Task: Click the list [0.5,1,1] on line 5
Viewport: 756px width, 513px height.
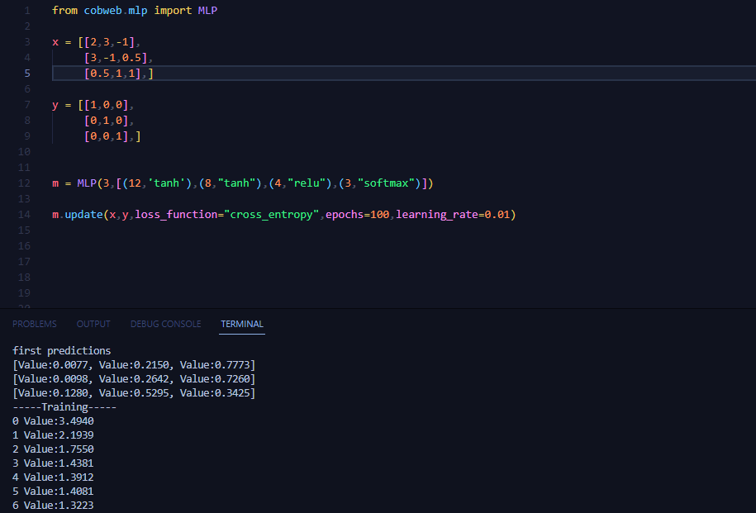Action: [x=112, y=74]
